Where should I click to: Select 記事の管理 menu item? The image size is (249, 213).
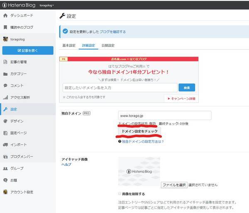18,62
